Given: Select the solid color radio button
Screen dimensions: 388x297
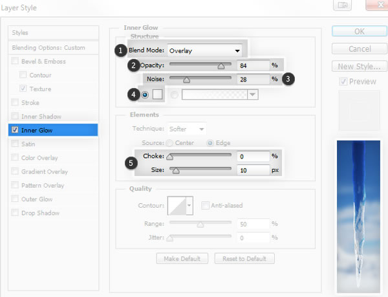Looking at the screenshot, I should (145, 94).
